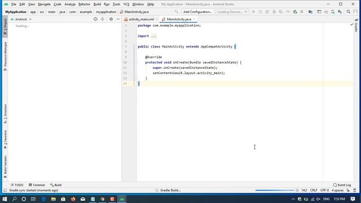The height and width of the screenshot is (203, 361).
Task: Click the Apply Changes and Restart icon
Action: pyautogui.click(x=261, y=12)
